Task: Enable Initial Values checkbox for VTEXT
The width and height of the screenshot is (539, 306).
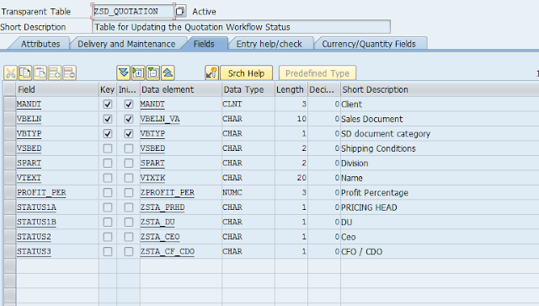Action: pos(129,178)
